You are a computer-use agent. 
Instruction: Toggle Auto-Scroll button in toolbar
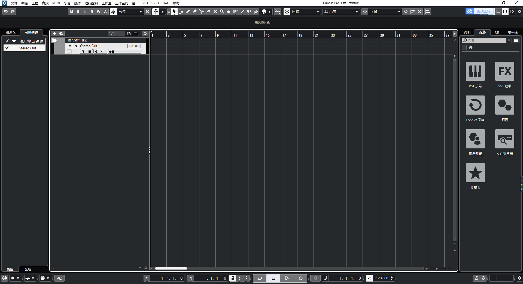156,11
